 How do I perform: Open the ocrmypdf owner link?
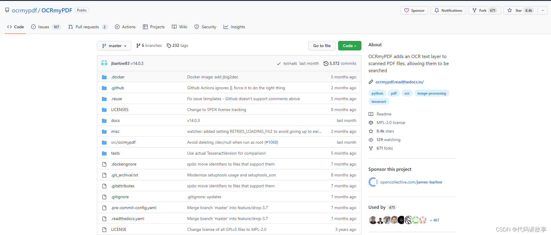[24, 10]
